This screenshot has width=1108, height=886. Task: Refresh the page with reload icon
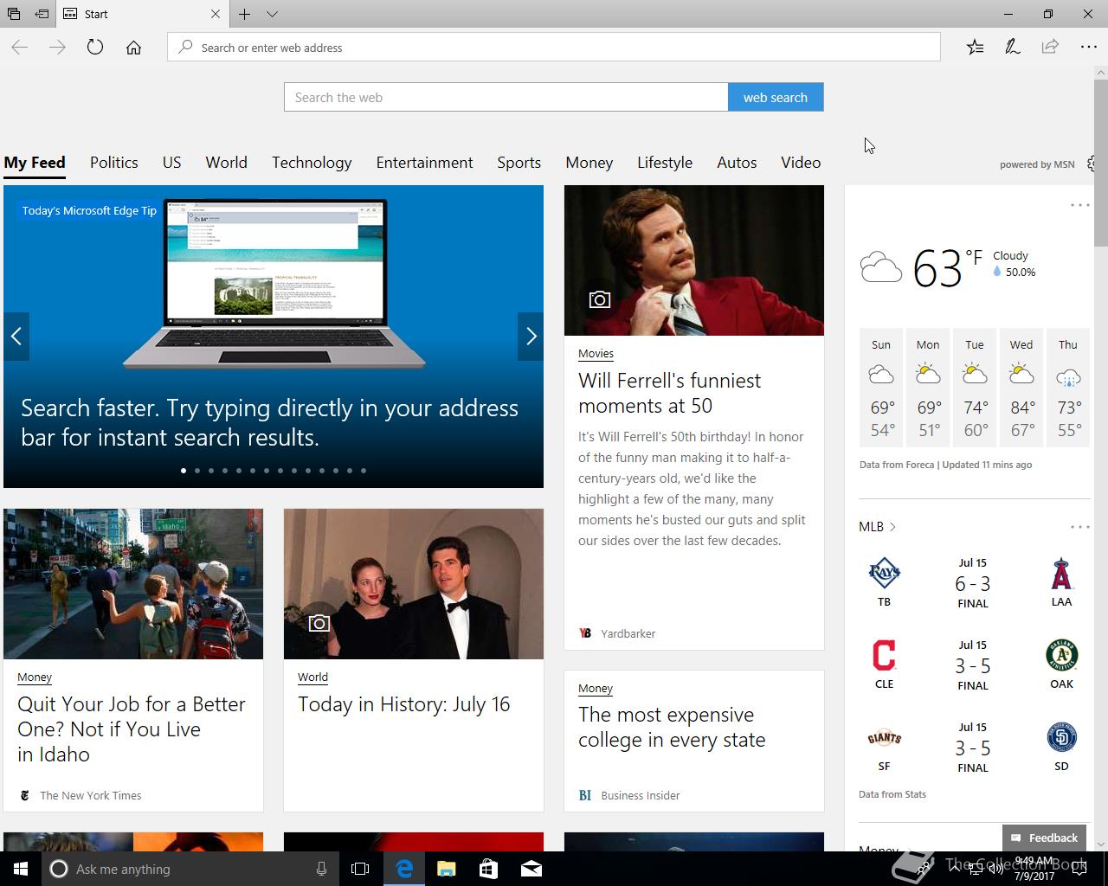95,48
